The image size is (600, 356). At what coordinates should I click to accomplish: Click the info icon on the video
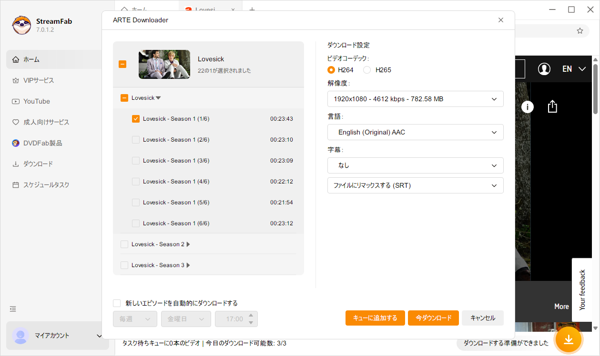pos(527,107)
